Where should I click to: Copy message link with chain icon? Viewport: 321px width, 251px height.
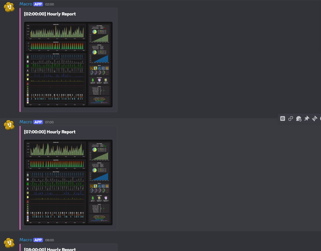click(x=290, y=119)
